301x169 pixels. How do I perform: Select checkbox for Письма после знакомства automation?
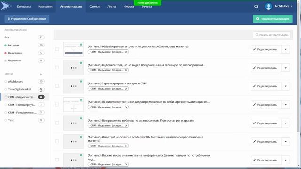click(57, 160)
